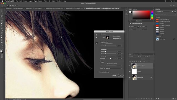Open the Select menu
The image size is (177, 100).
[x=40, y=1]
